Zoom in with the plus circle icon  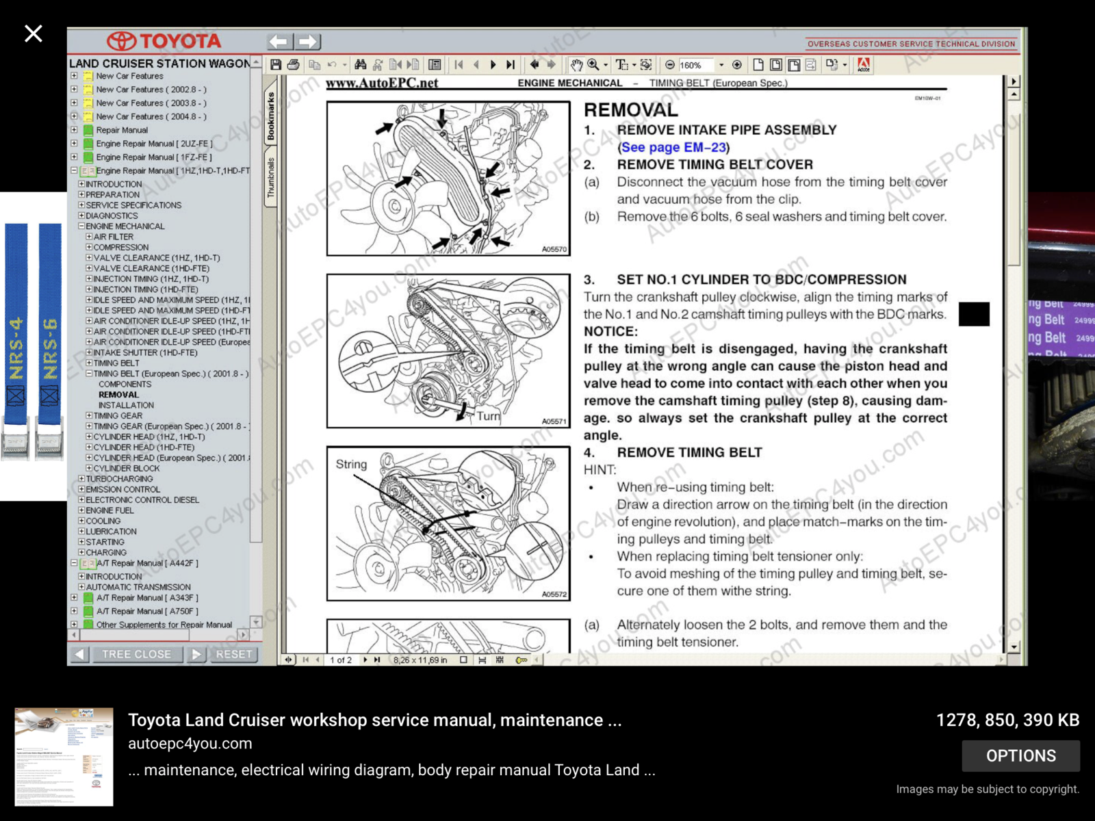(x=737, y=65)
